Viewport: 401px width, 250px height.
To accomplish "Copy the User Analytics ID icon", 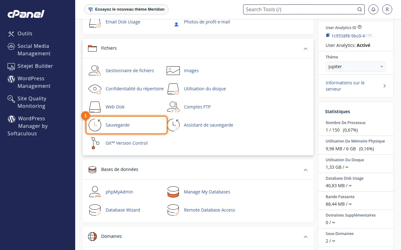I will click(x=328, y=35).
